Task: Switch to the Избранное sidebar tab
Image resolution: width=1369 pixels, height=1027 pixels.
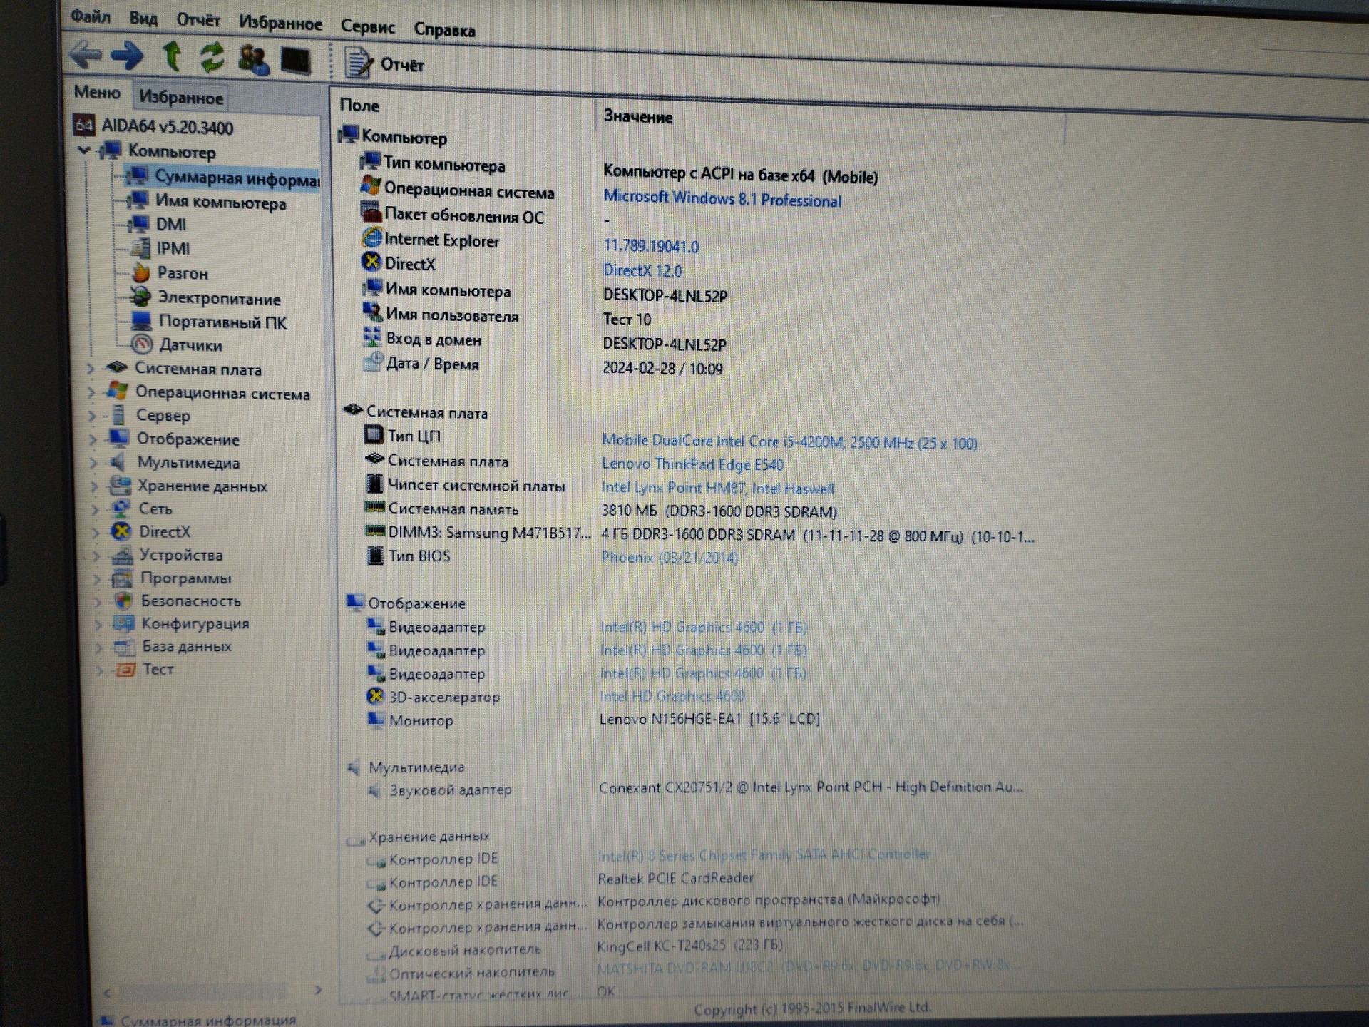Action: (x=181, y=97)
